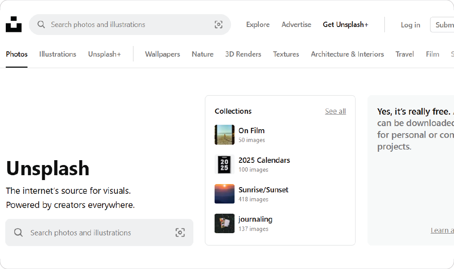Open the Sunrise/Sunset collection thumbnail
The image size is (454, 269).
coord(224,194)
